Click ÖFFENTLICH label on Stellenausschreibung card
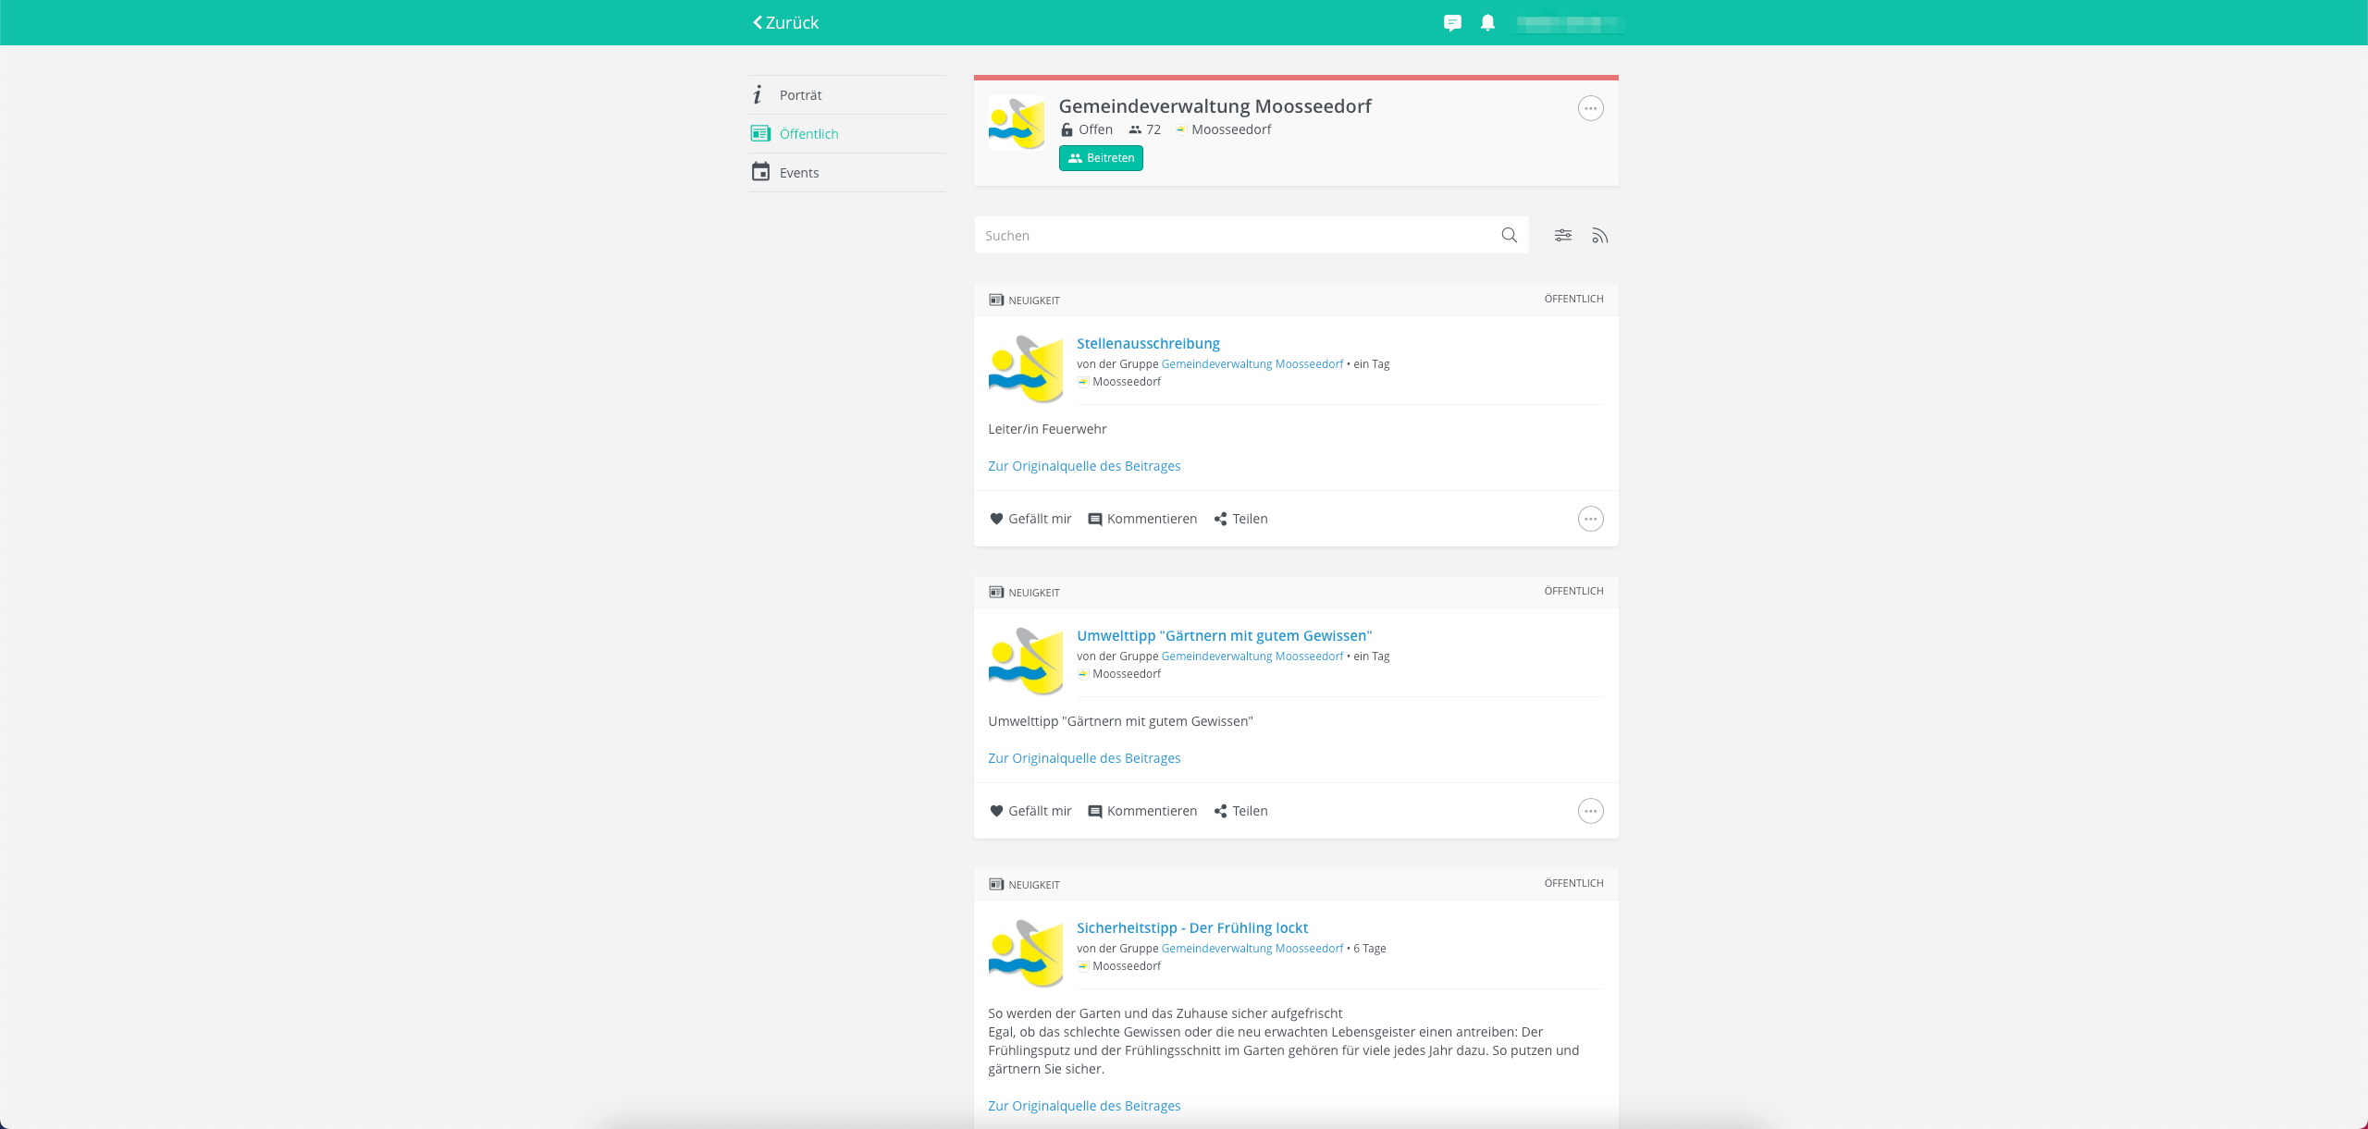Screen dimensions: 2368x1129 [1573, 299]
